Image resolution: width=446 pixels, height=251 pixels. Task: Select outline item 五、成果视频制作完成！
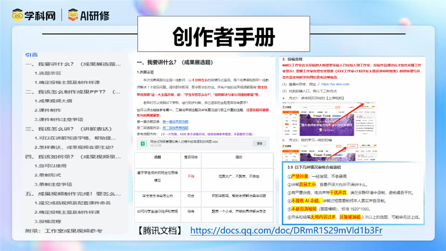click(73, 194)
